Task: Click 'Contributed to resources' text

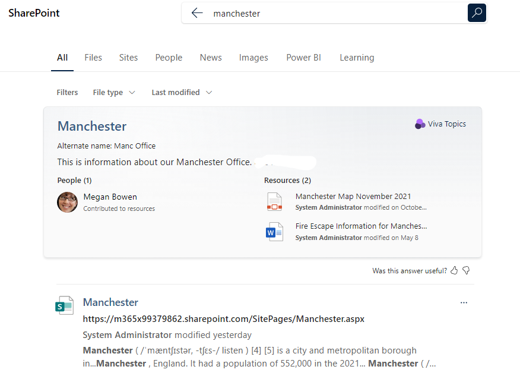Action: [119, 209]
